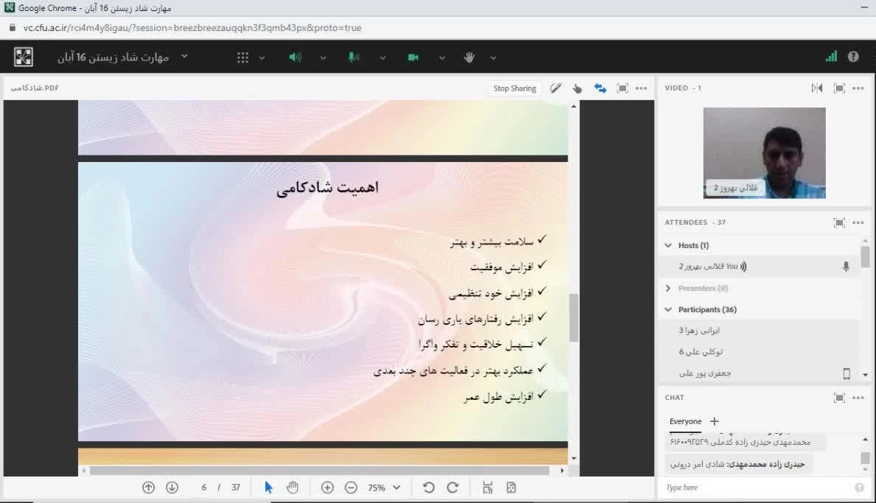Select the hand pan tool
This screenshot has width=876, height=503.
(293, 488)
